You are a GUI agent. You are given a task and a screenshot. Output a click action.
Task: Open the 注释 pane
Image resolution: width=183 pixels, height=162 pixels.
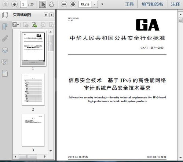pyautogui.click(x=175, y=4)
